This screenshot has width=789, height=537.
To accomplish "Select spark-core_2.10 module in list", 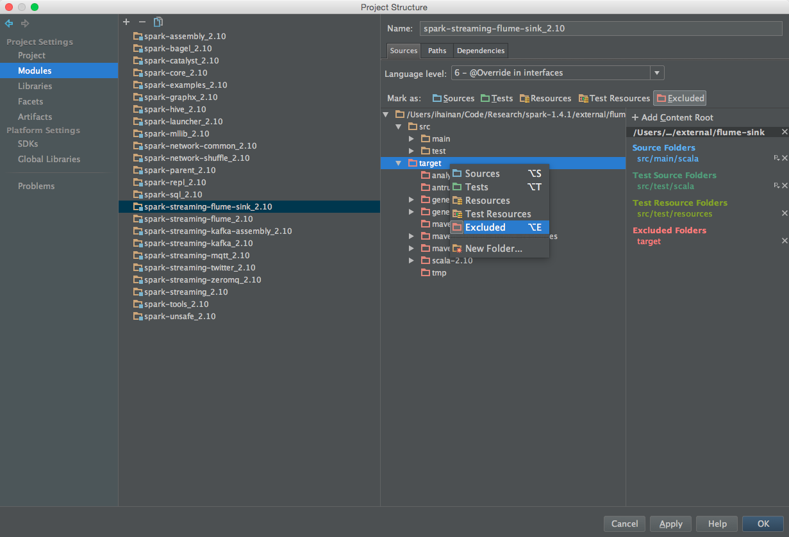I will [x=176, y=73].
